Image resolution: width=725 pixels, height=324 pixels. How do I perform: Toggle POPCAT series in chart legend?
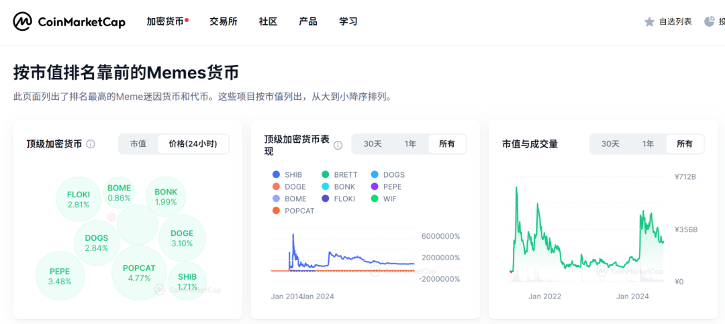276,211
